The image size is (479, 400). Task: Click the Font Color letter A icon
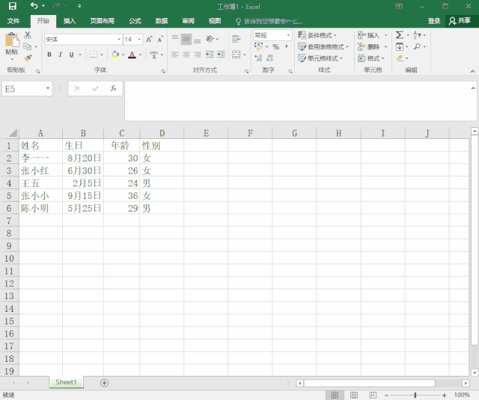[x=132, y=55]
